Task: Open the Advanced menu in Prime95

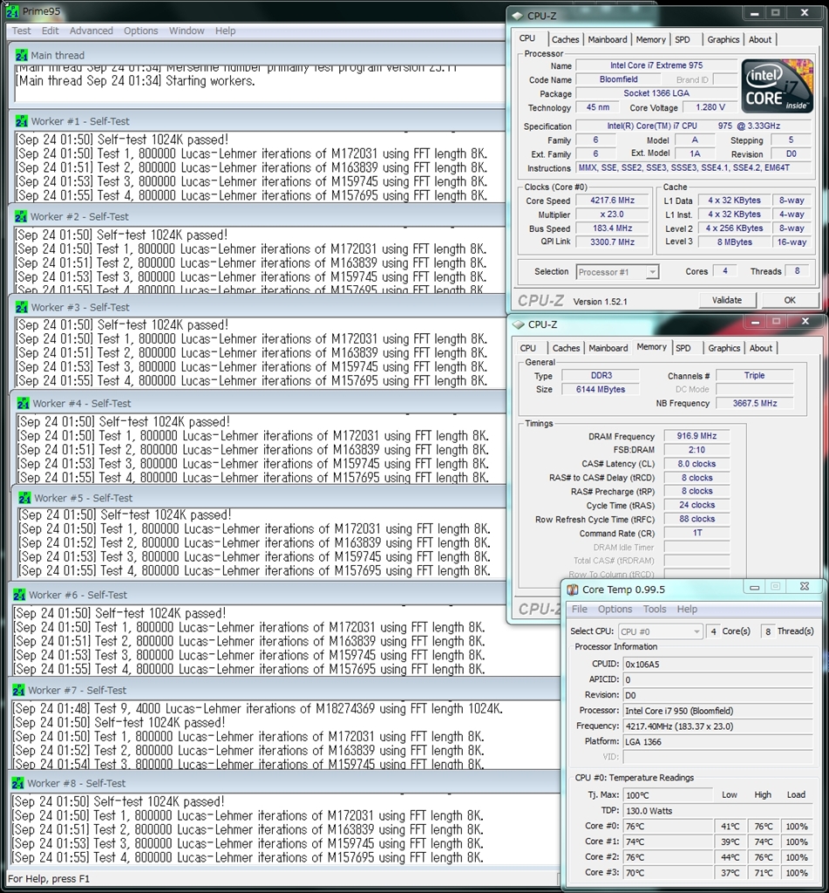Action: 91,31
